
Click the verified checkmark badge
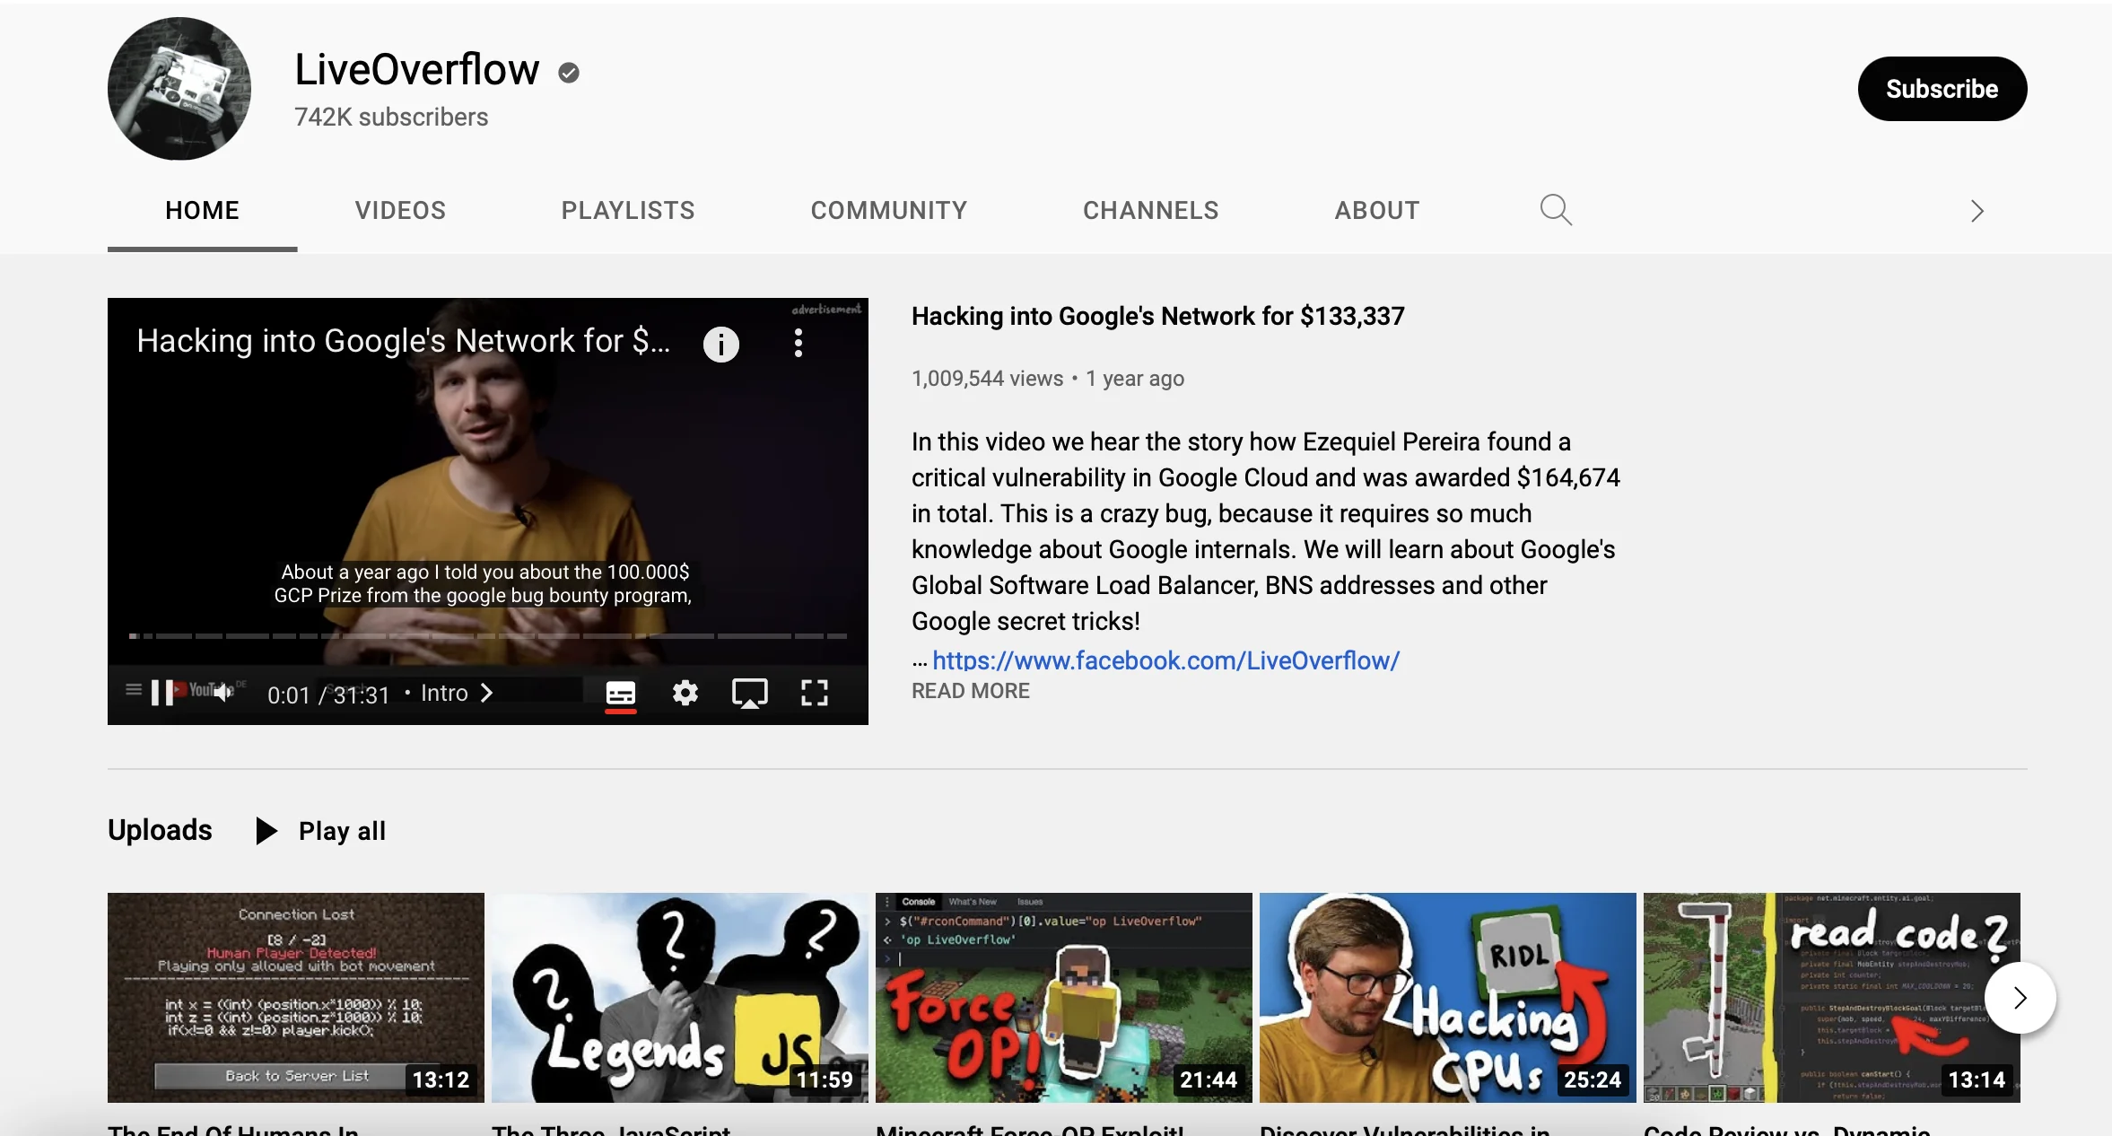(569, 73)
